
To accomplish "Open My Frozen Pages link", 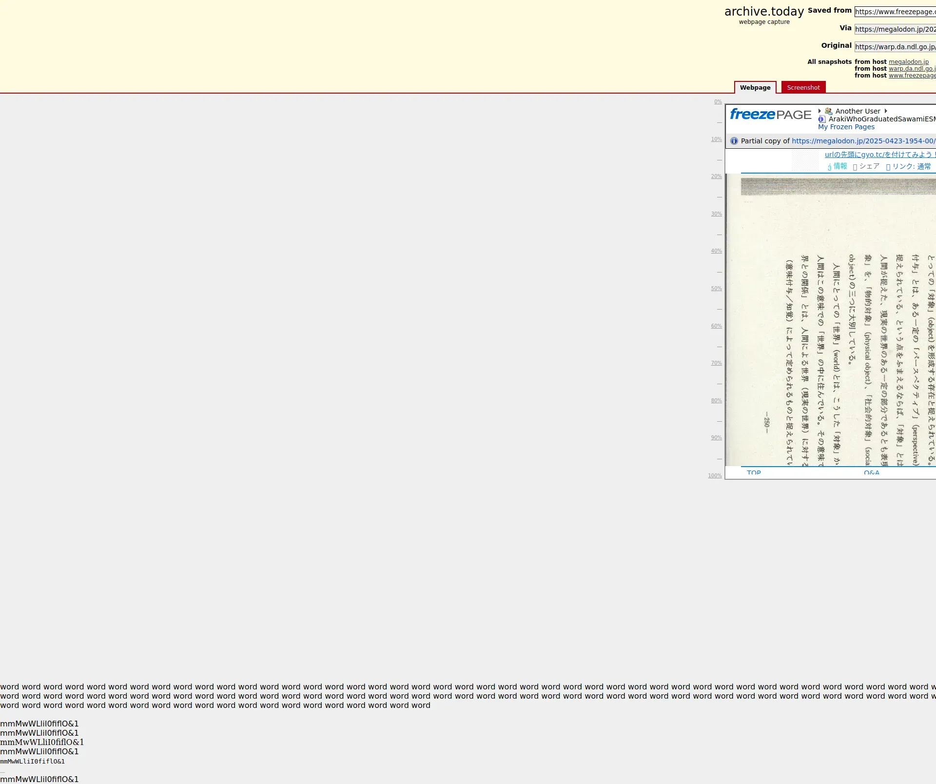I will (x=846, y=127).
